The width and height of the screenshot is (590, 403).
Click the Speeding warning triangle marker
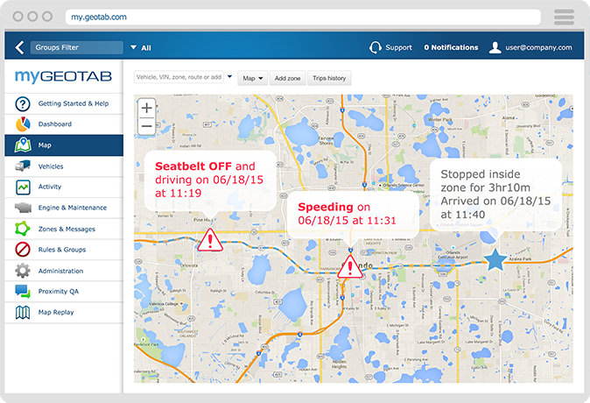tap(350, 267)
